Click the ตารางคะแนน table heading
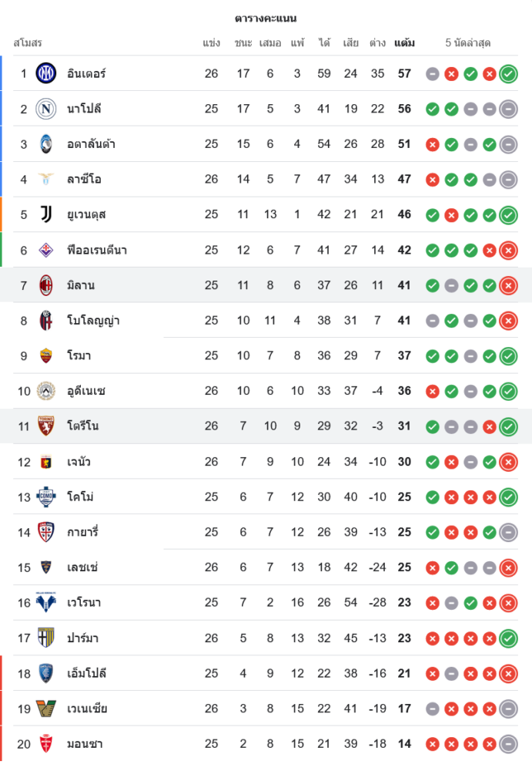 [266, 18]
